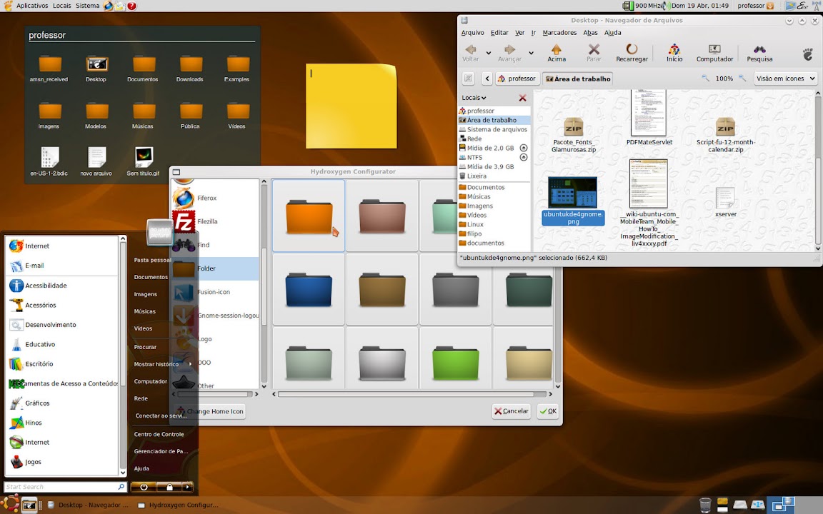Open the Abas menu
The image size is (823, 514).
591,33
